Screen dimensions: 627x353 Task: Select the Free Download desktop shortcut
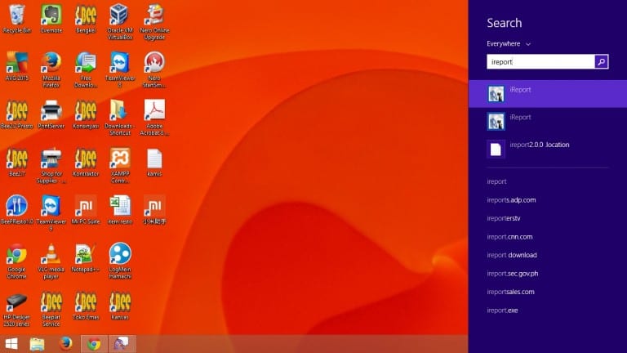[86, 69]
